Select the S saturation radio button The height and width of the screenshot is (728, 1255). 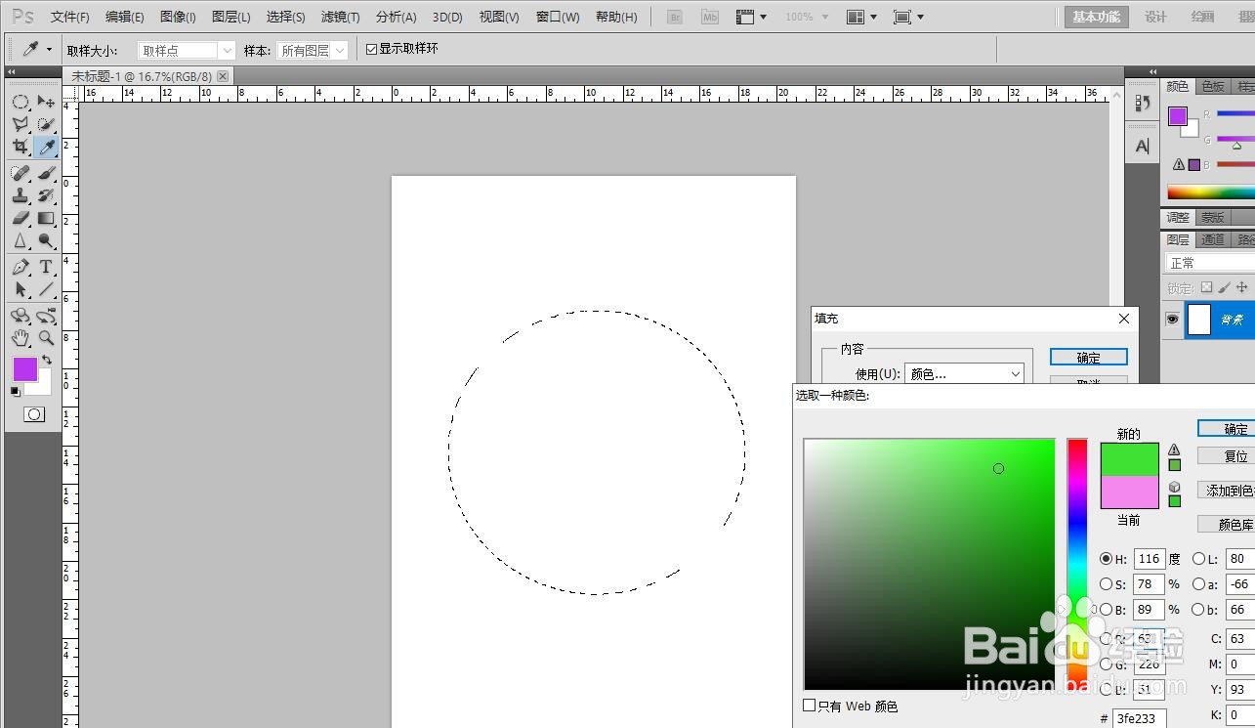click(1106, 584)
